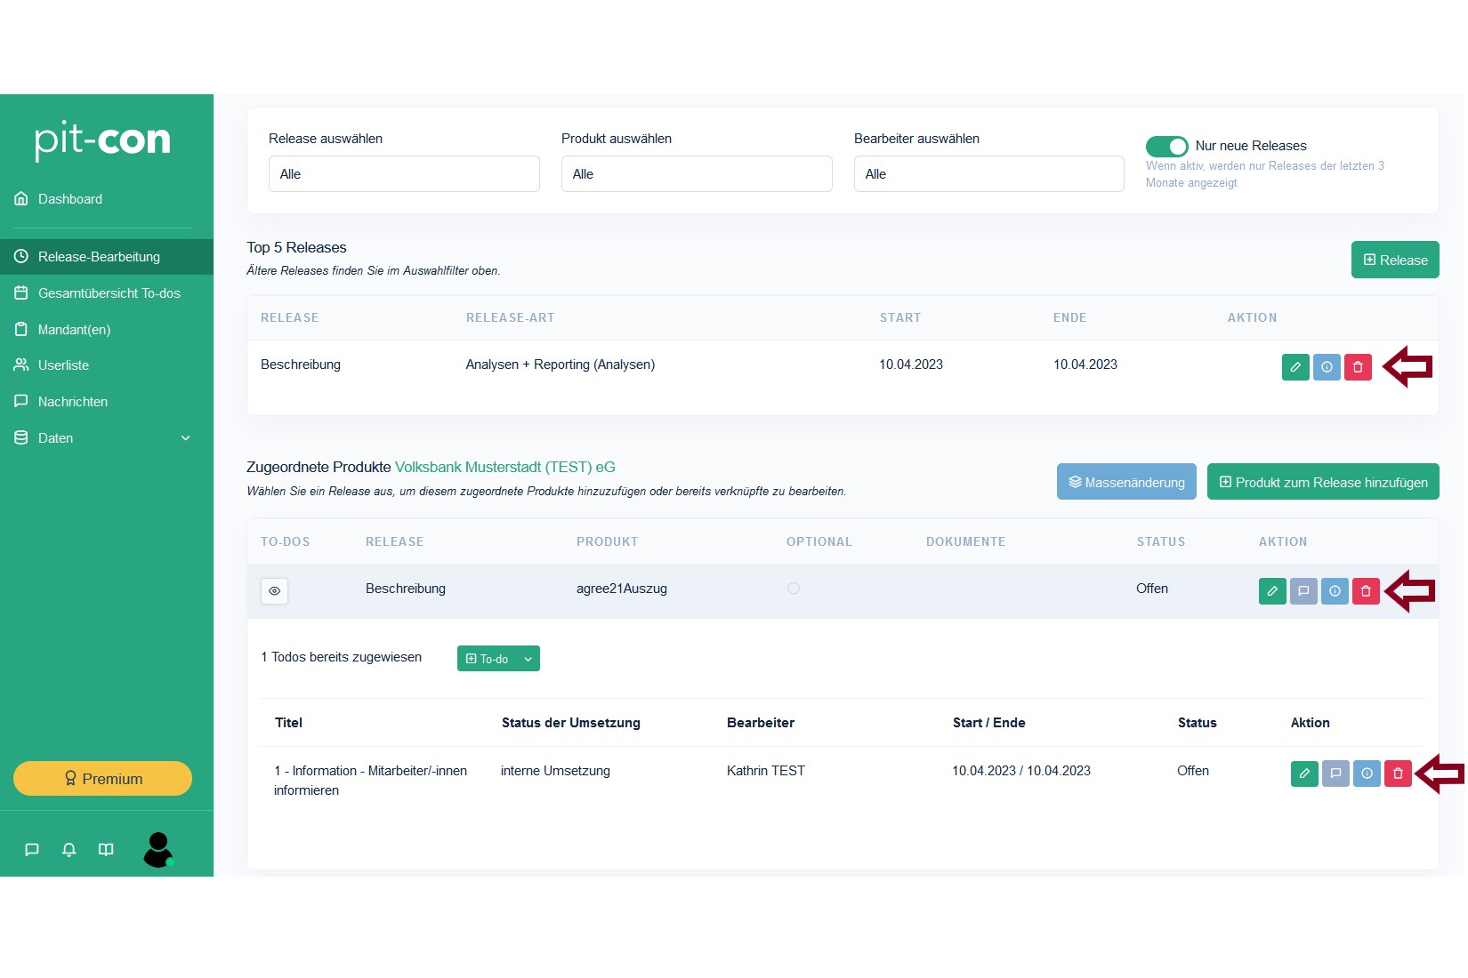Toggle to-dos visibility for agree21Auszug
Viewport: 1468px width, 978px height.
tap(274, 591)
